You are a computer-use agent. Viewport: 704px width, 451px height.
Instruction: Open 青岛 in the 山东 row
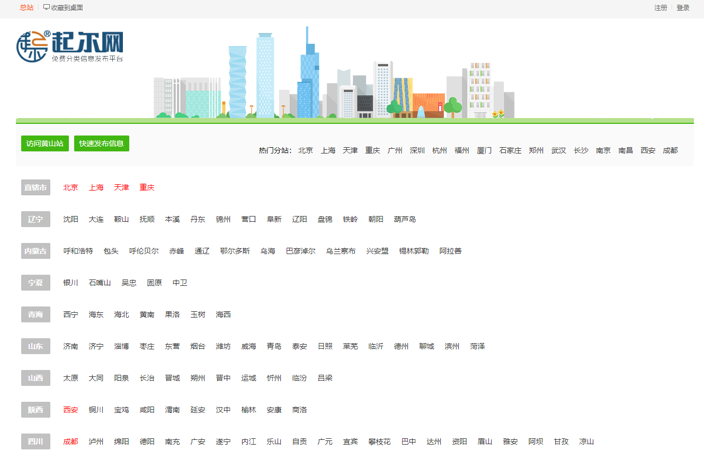point(274,346)
